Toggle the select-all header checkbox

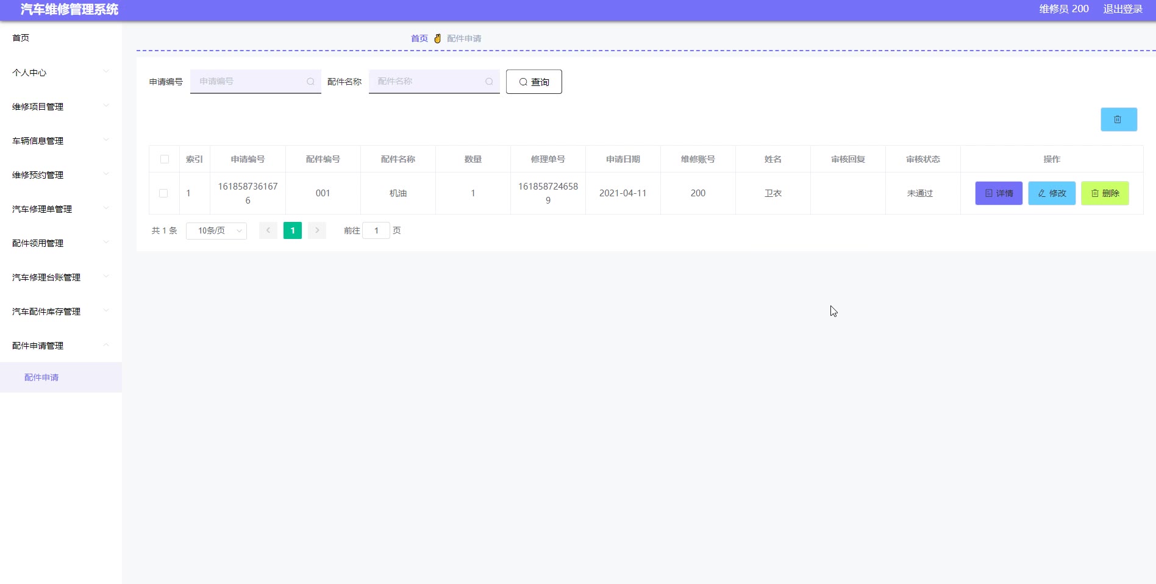165,159
